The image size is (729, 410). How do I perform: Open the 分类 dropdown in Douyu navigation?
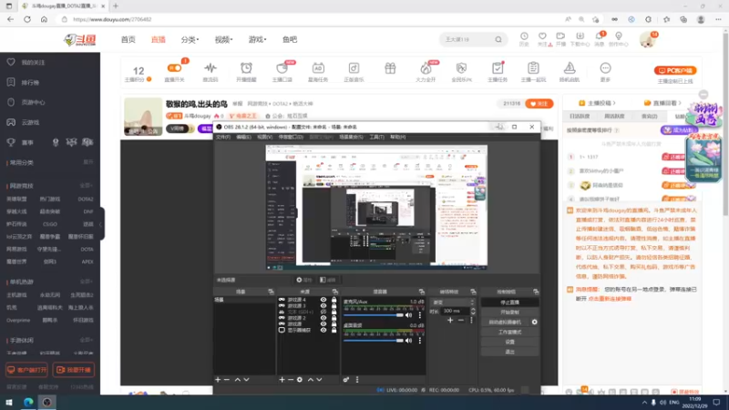pos(190,40)
